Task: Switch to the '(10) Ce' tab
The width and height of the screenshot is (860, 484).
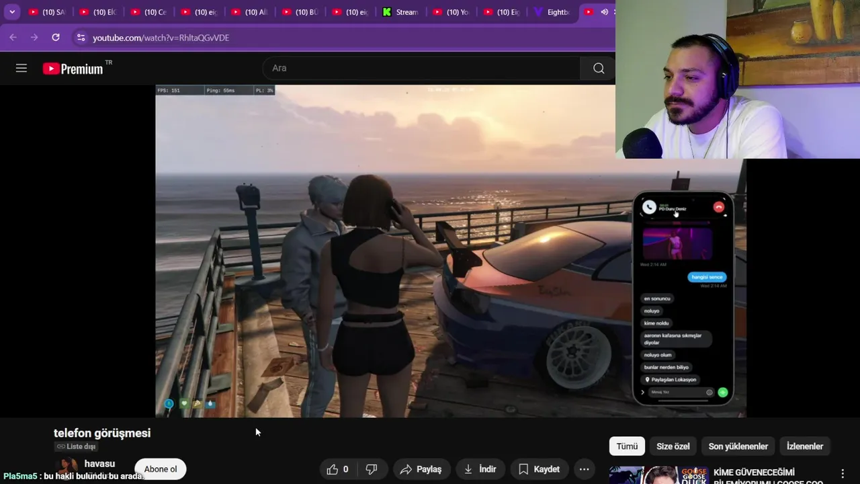Action: (148, 12)
